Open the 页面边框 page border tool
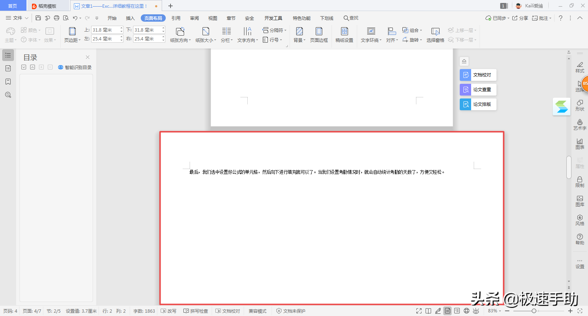 point(319,35)
